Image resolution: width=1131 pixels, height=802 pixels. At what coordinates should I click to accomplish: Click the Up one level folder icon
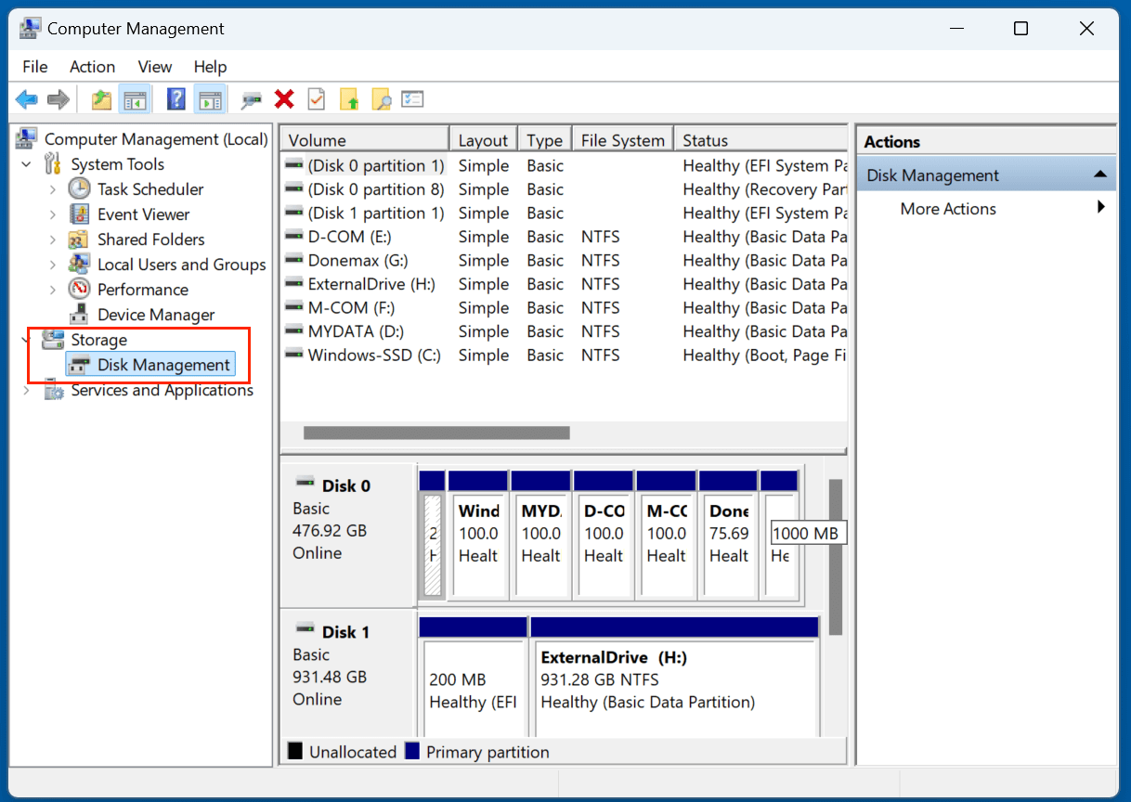coord(100,99)
